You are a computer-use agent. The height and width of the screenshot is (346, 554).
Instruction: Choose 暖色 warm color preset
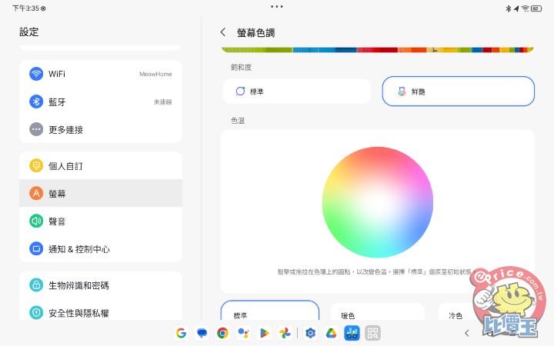377,311
